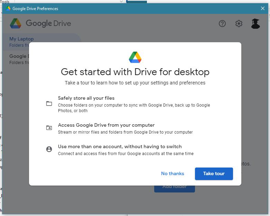
Task: Click the Add folder button behind dialog
Action: point(175,189)
